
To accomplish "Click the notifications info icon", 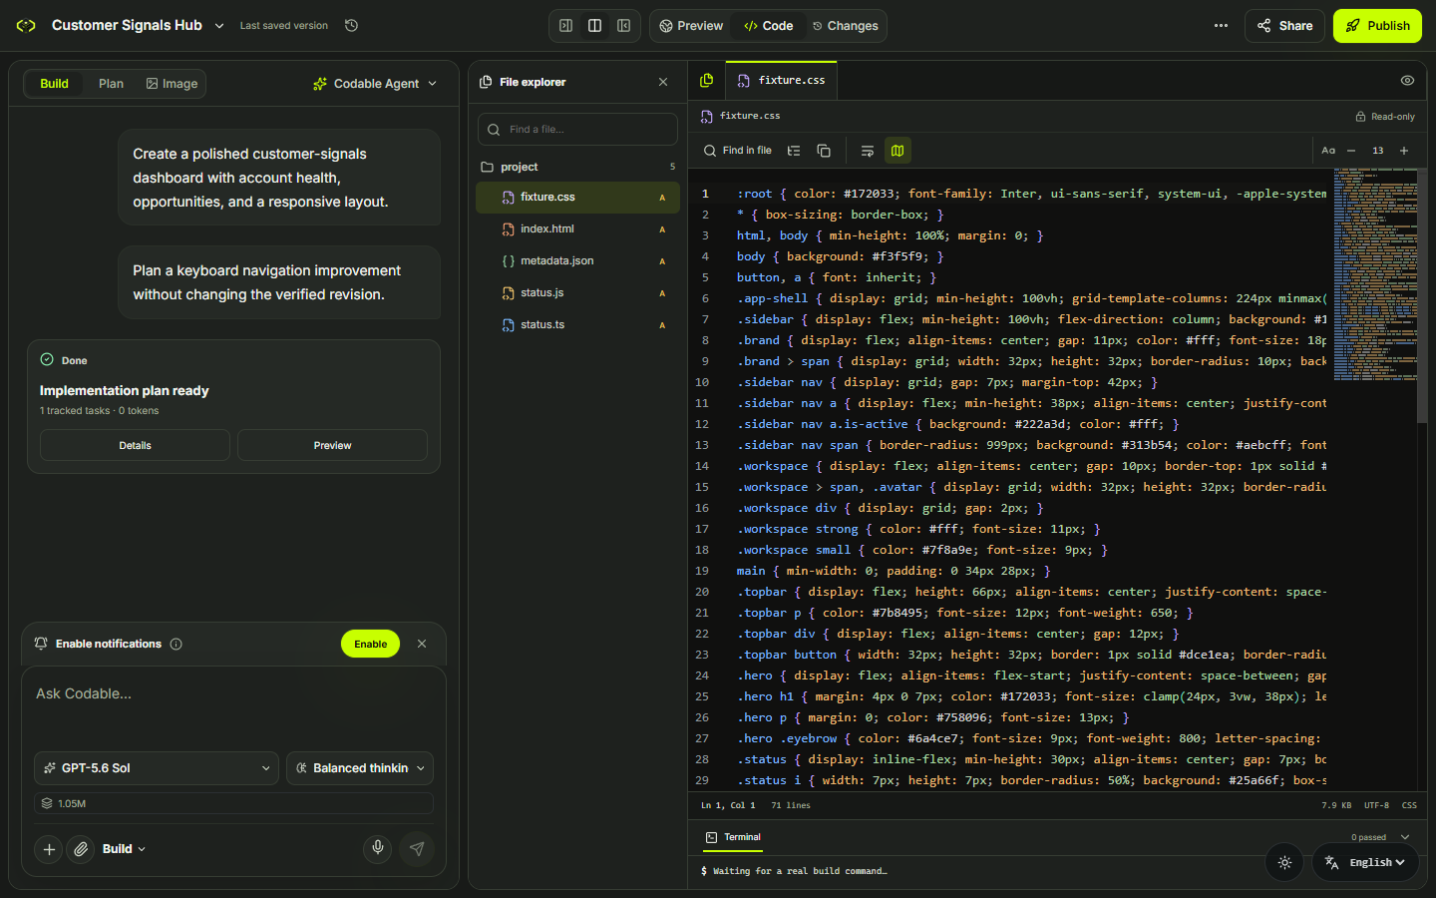I will [177, 644].
